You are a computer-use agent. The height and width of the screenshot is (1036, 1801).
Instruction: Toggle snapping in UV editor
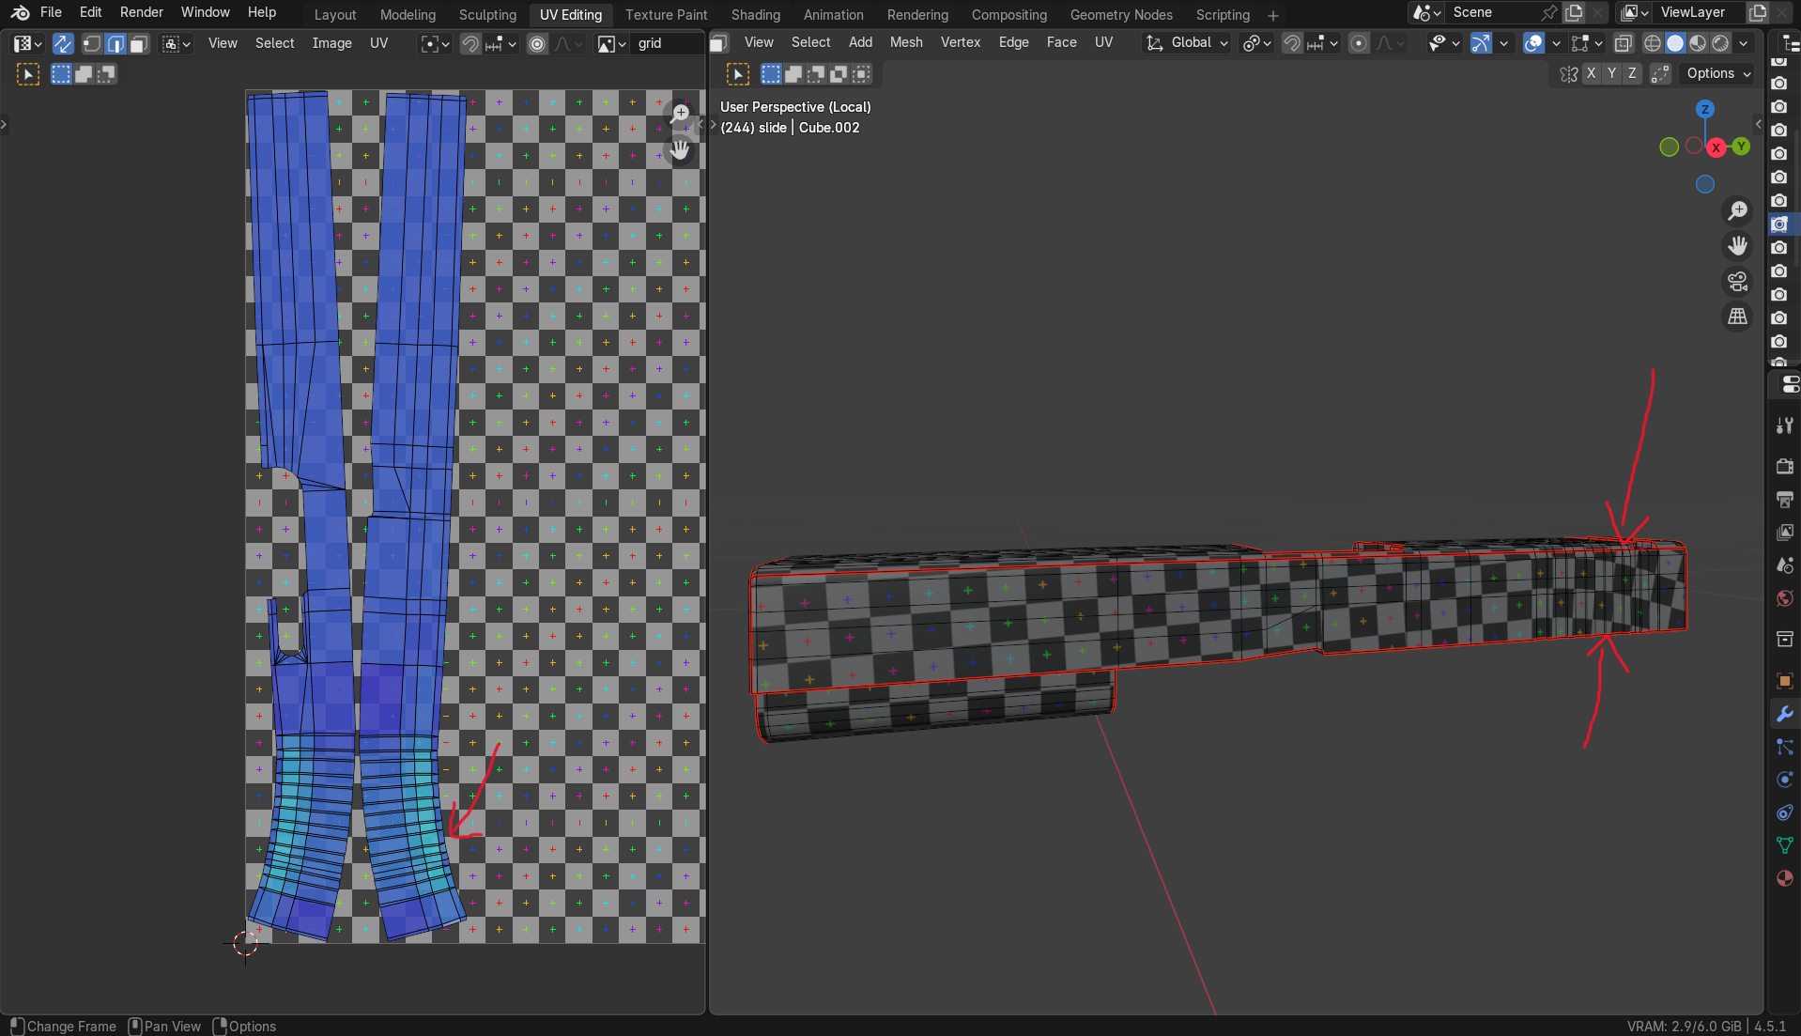[x=470, y=43]
